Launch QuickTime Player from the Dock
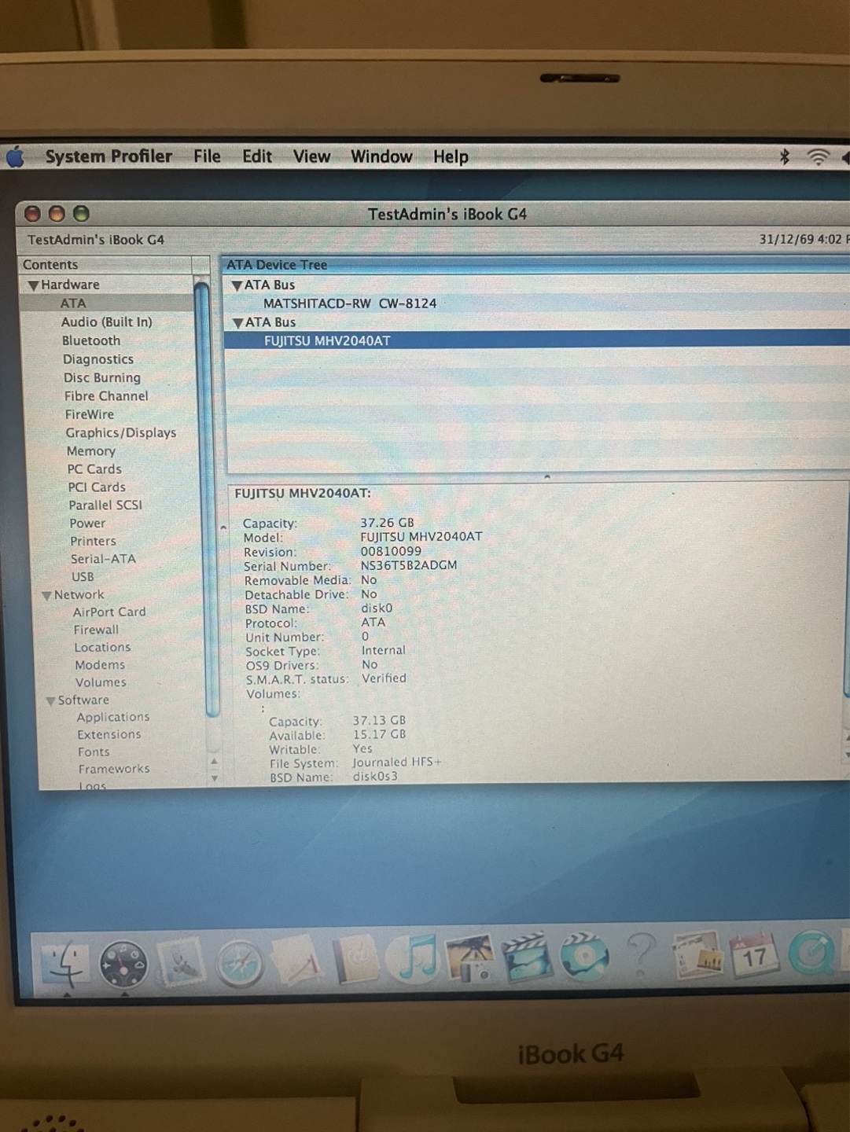The height and width of the screenshot is (1132, 850). click(811, 954)
